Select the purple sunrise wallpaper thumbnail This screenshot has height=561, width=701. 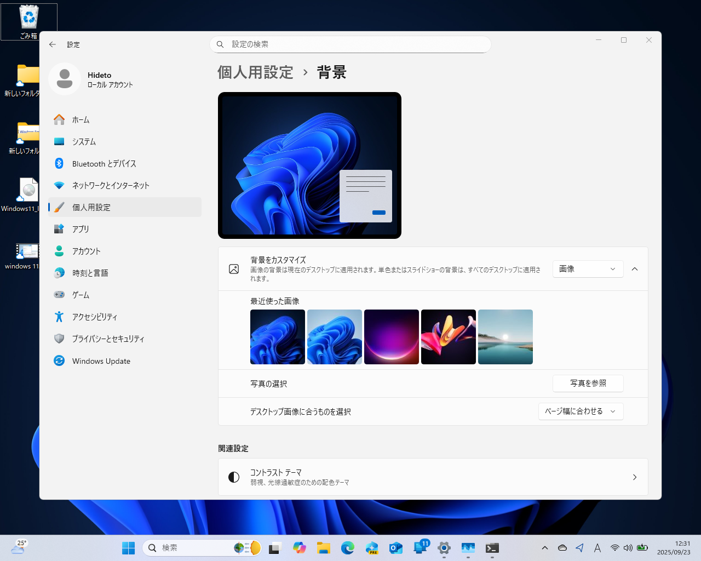point(392,336)
